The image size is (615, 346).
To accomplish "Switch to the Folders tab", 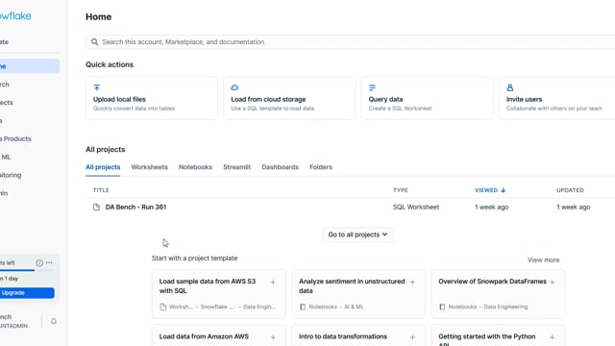I will pos(321,167).
